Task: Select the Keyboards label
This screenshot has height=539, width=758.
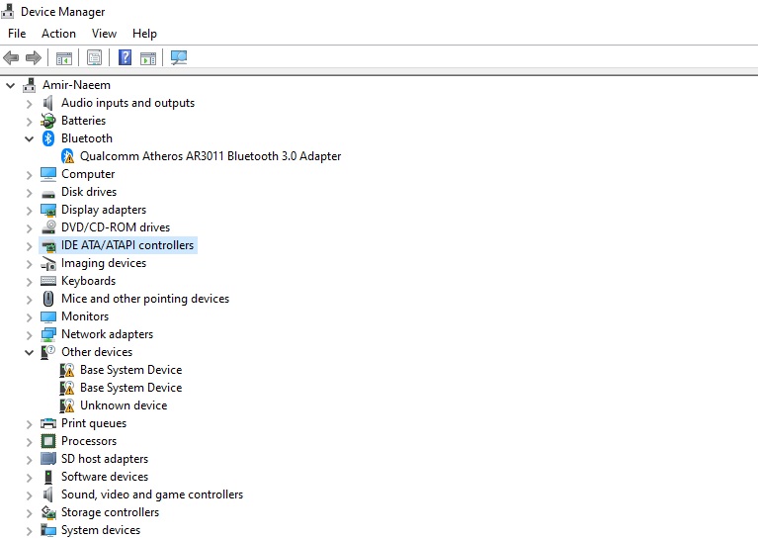Action: pyautogui.click(x=89, y=281)
